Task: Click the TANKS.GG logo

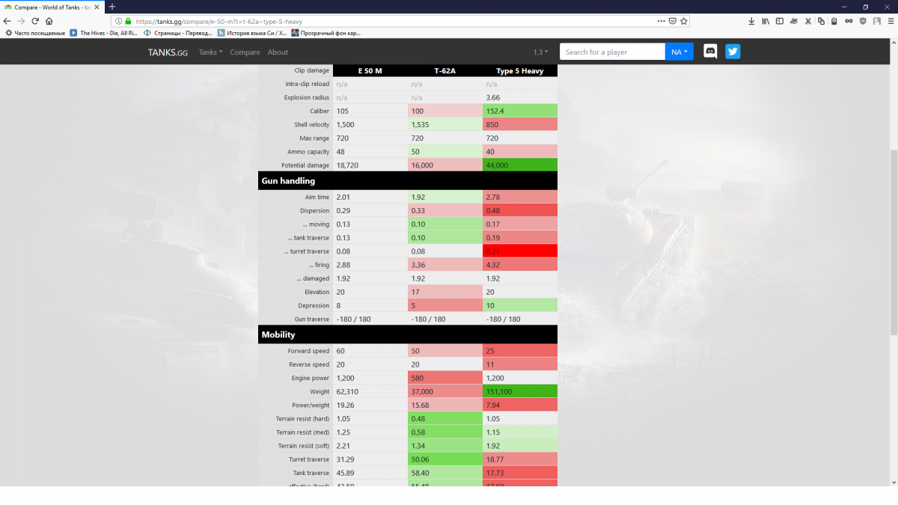Action: pos(168,52)
